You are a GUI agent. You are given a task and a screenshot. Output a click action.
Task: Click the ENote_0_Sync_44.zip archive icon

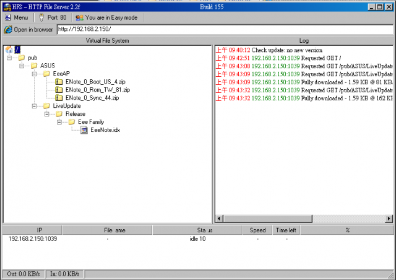[x=59, y=98]
